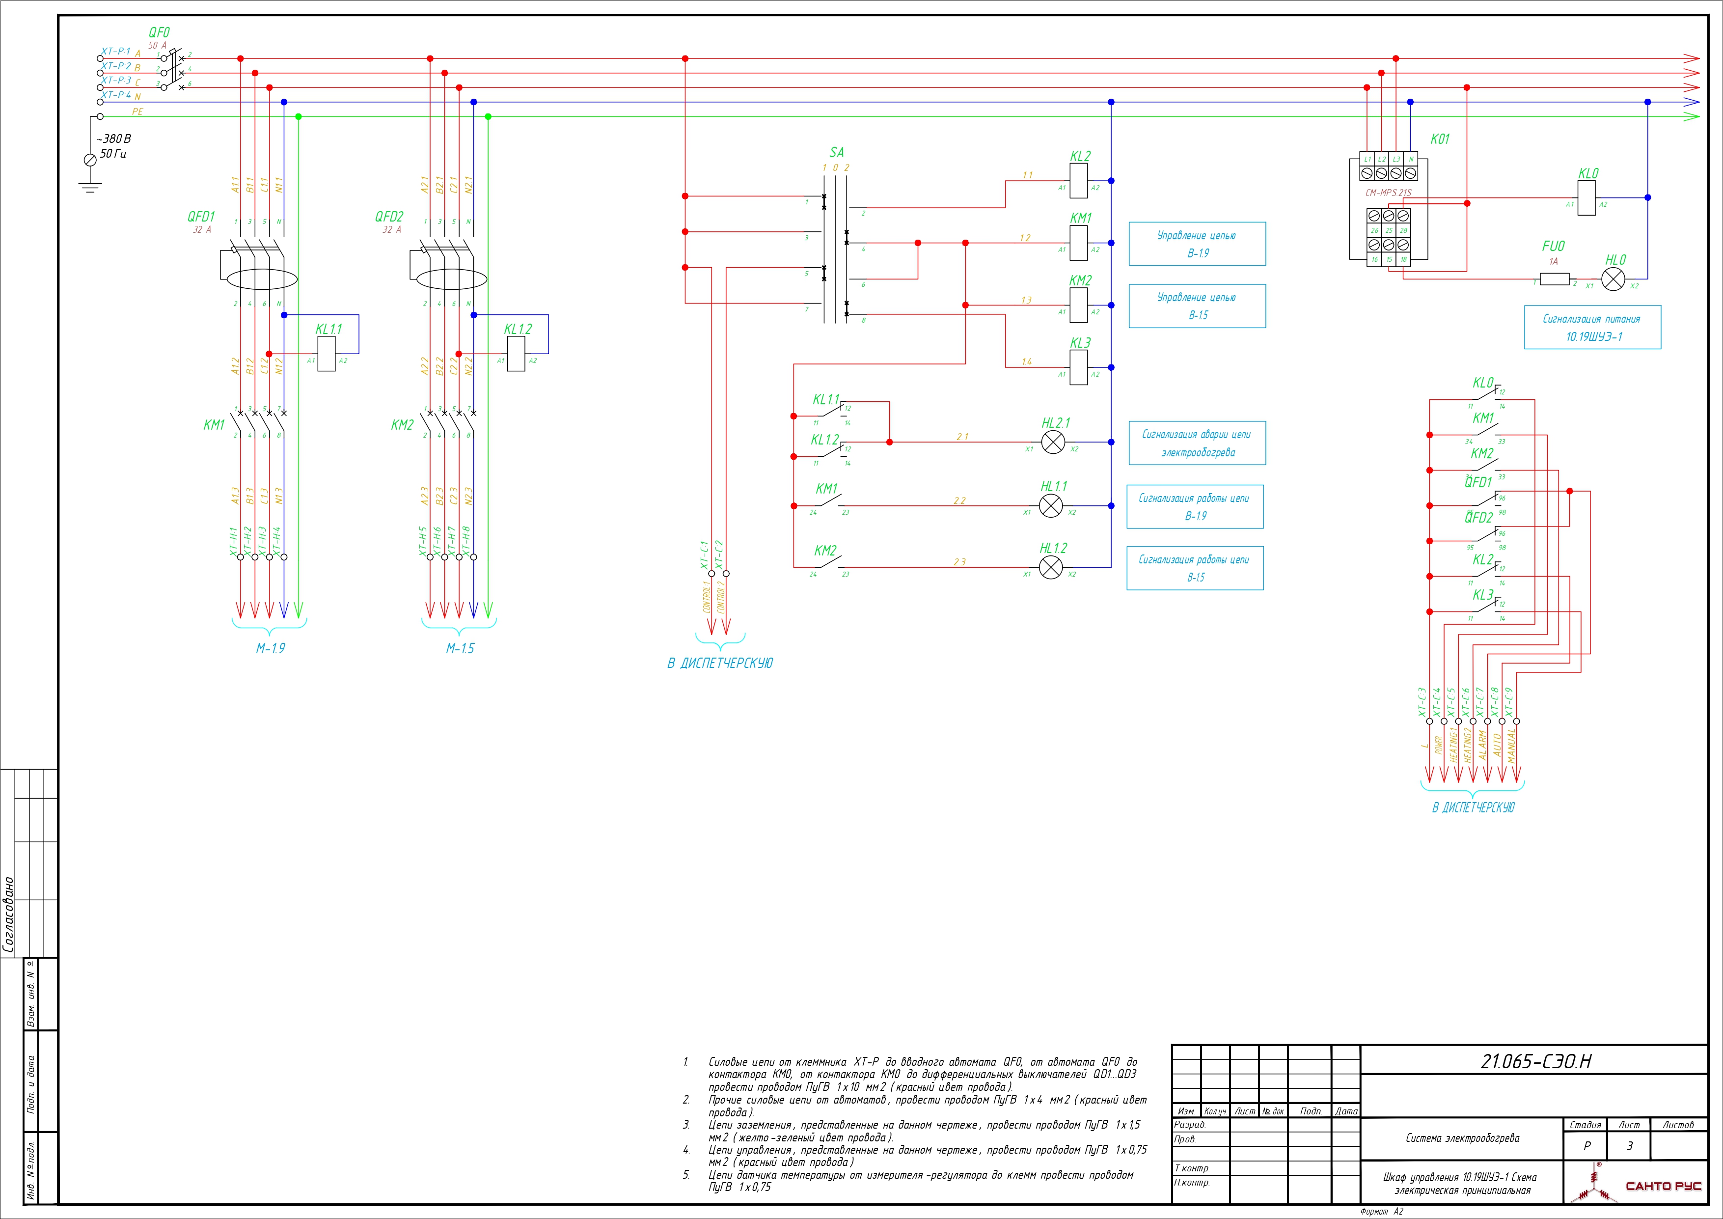1723x1219 pixels.
Task: Click the HL1.2 lamp symbol
Action: tap(1051, 568)
